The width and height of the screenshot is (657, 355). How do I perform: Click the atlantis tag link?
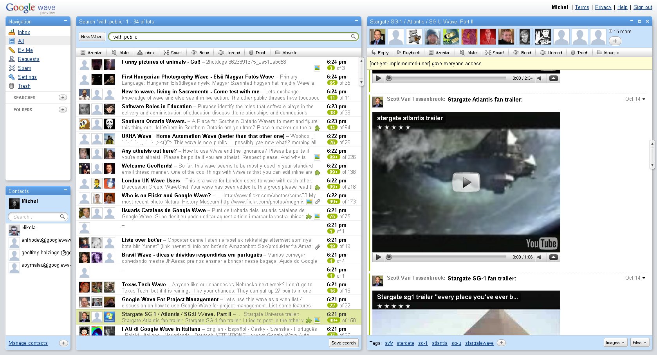pos(439,343)
